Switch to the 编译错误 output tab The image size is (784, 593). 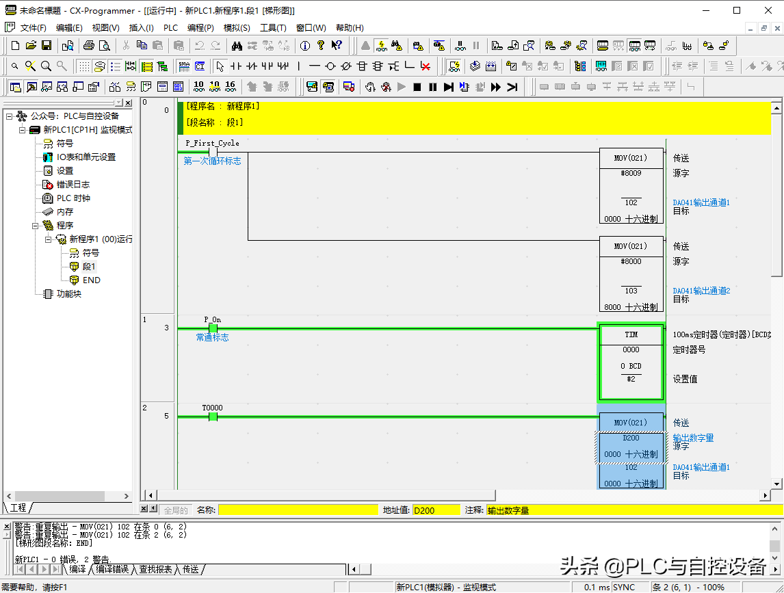click(112, 569)
